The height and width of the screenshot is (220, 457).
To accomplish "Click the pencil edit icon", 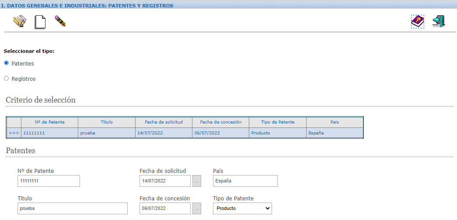I will click(x=60, y=21).
